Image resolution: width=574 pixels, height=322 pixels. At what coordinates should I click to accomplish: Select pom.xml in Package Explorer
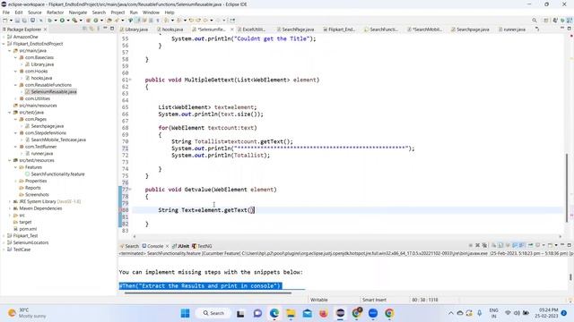(x=28, y=229)
